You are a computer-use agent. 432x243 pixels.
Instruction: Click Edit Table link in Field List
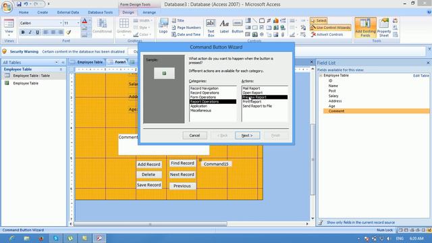coord(421,76)
